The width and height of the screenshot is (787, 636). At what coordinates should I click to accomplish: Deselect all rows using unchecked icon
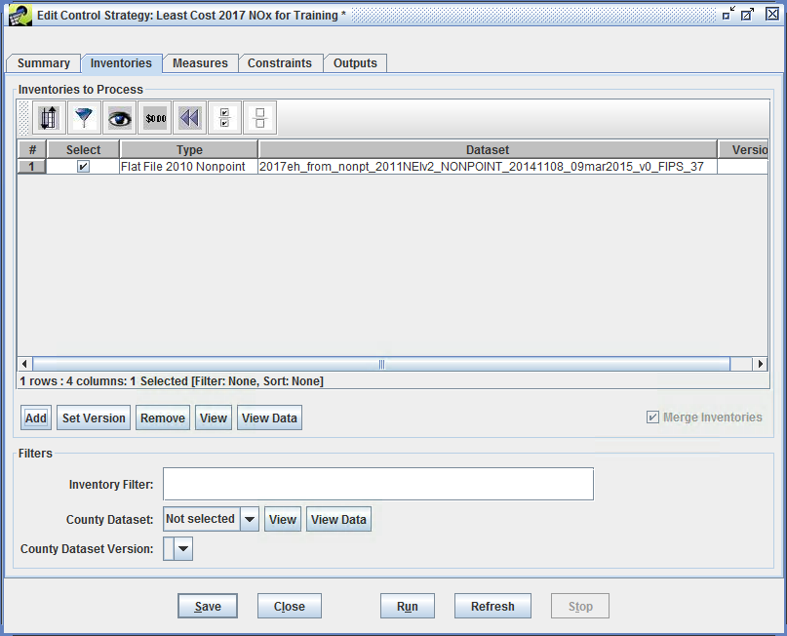point(258,117)
